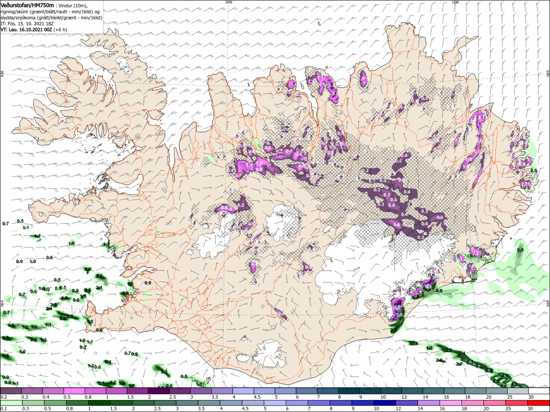Pick the bright red swatch after 30 in the rain legend
550x412 pixels.
[538, 403]
